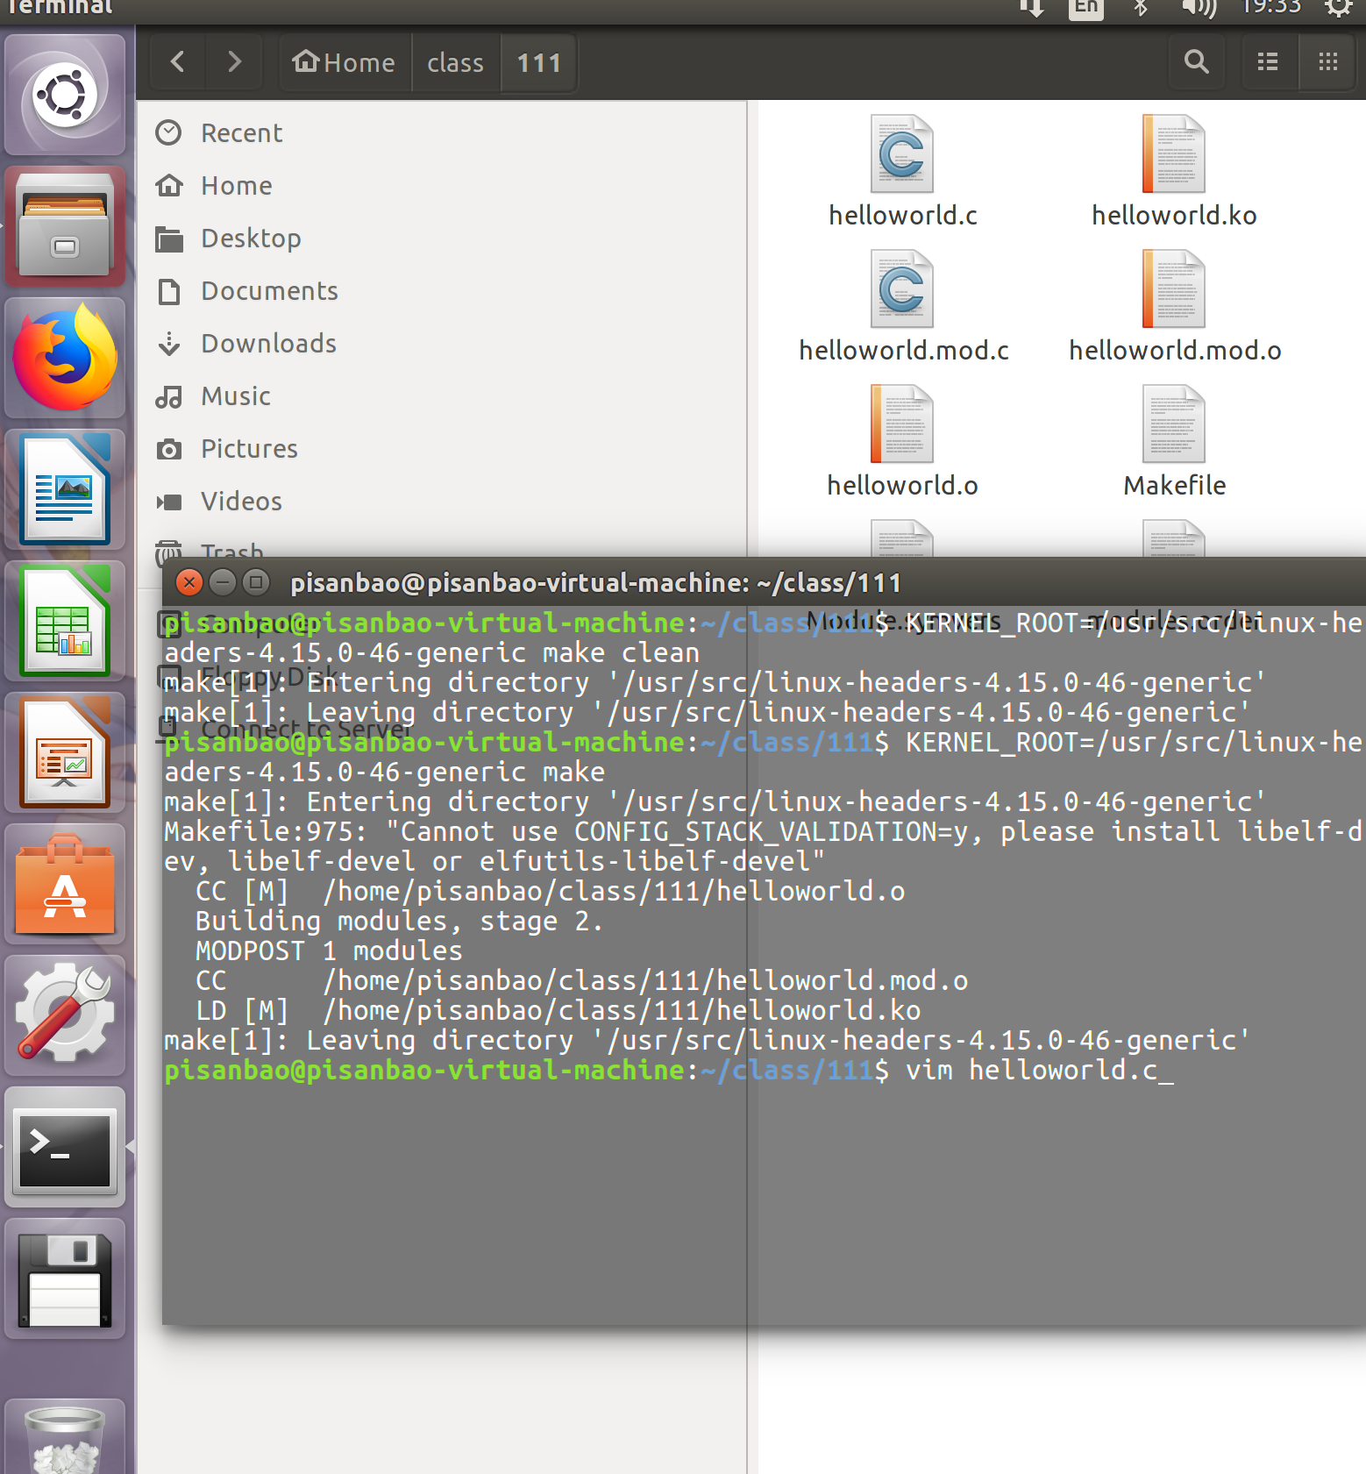Open the Ubuntu Dash search
Screen dimensions: 1366x1474
[x=65, y=95]
